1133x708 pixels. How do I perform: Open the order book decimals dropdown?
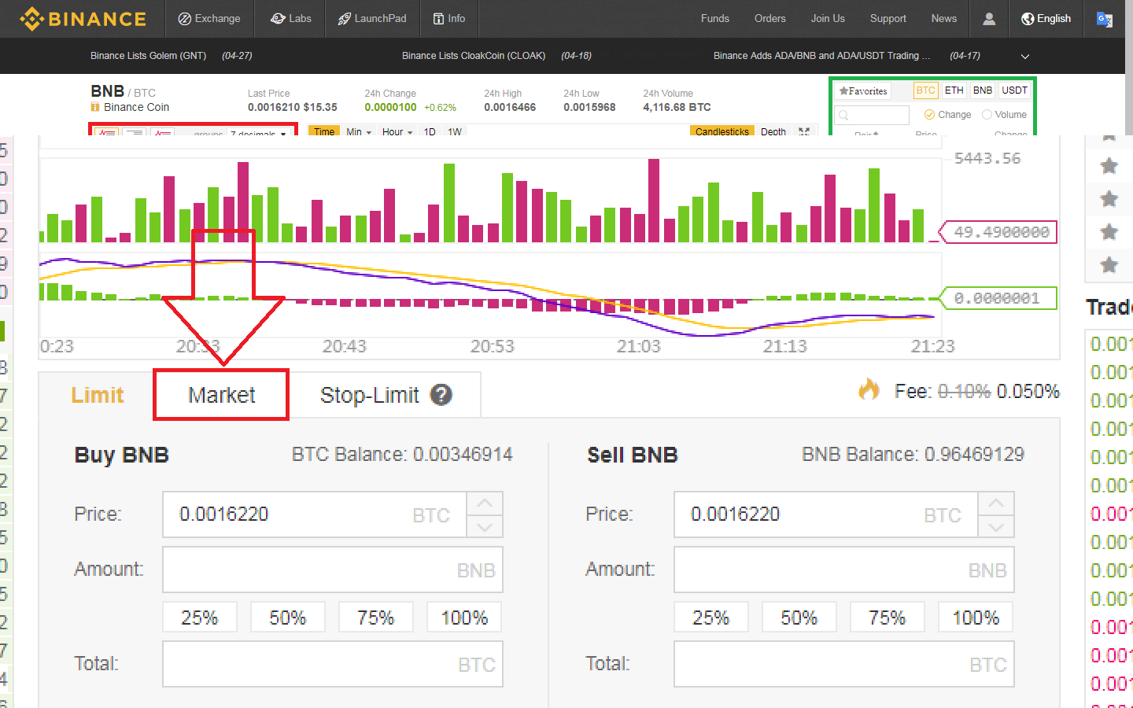(258, 134)
